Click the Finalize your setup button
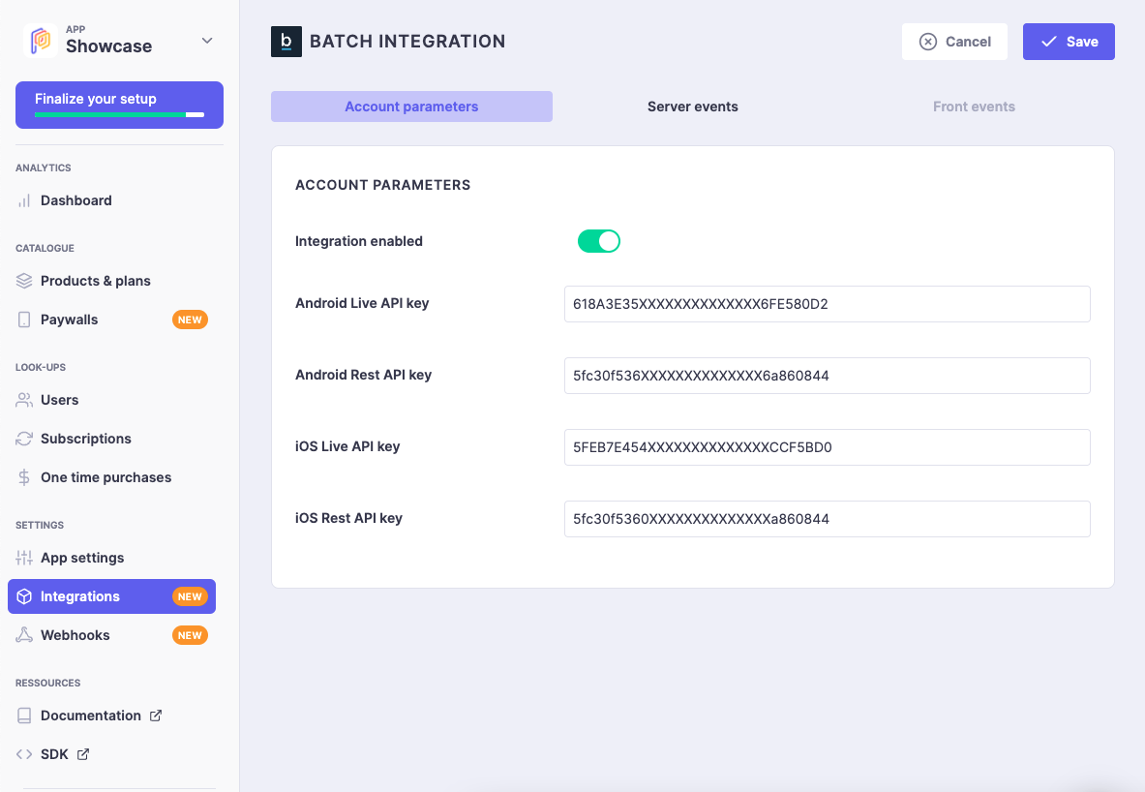Image resolution: width=1145 pixels, height=792 pixels. click(120, 106)
